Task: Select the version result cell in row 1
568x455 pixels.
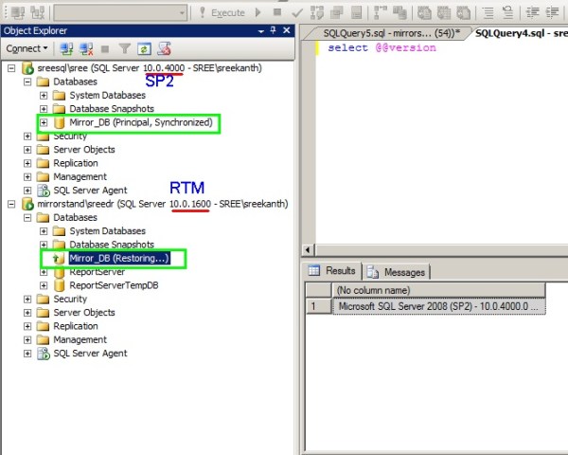Action: [x=437, y=306]
